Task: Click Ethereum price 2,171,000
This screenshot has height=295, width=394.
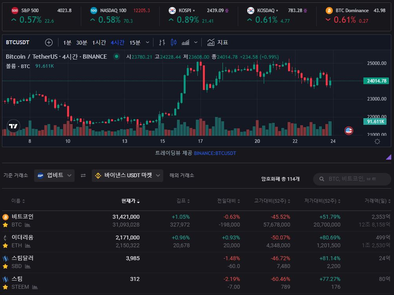Action: pos(128,237)
